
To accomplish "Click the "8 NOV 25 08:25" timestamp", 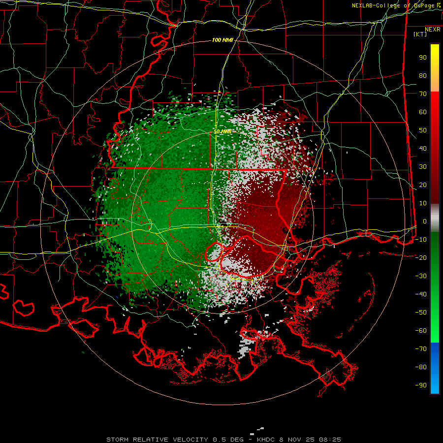I will (310, 440).
